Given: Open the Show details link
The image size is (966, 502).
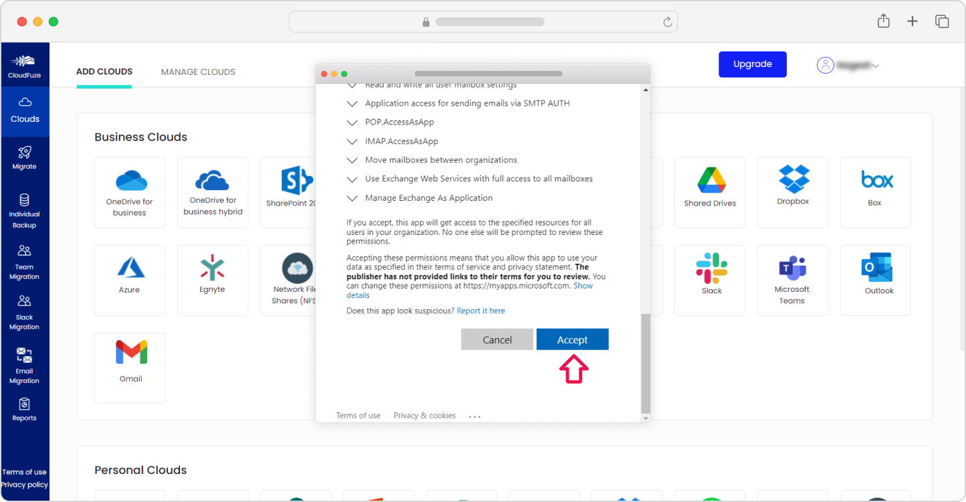Looking at the screenshot, I should point(583,286).
